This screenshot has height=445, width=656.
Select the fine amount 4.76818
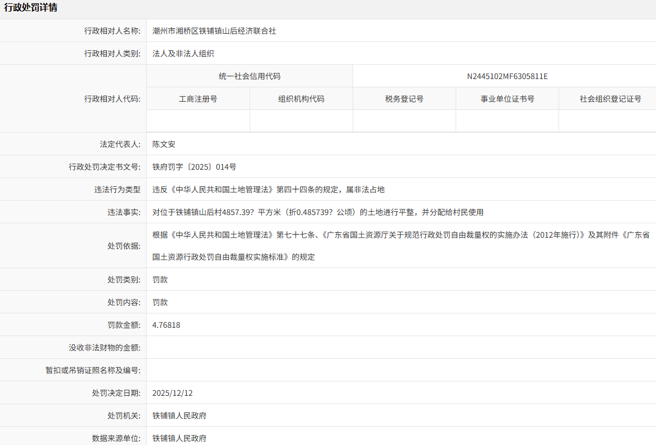pyautogui.click(x=166, y=325)
